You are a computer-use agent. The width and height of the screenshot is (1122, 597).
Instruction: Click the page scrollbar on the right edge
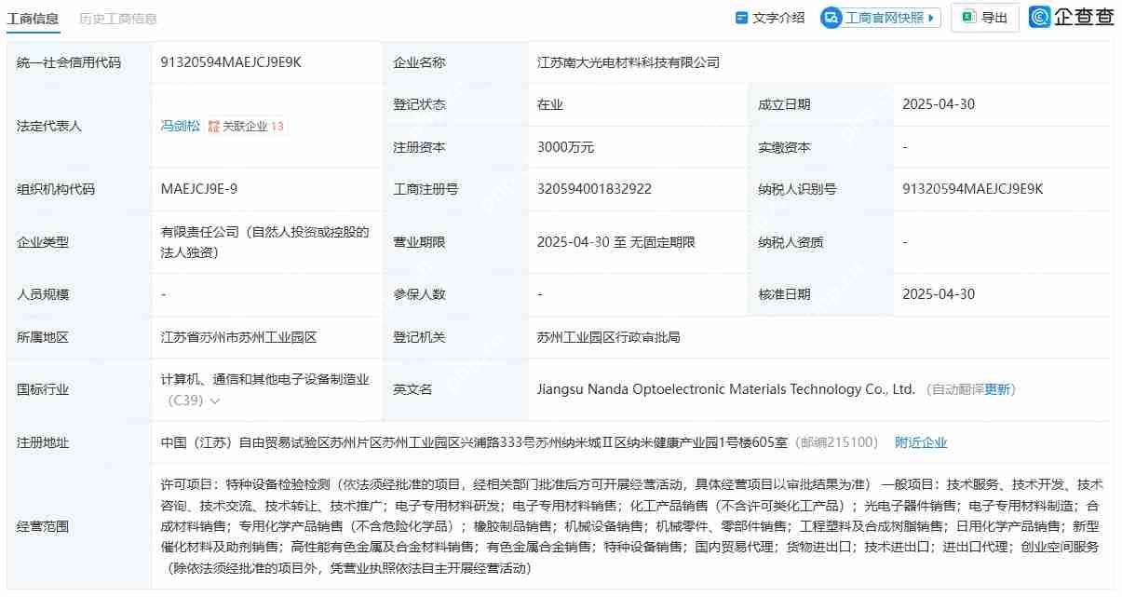point(1117,298)
